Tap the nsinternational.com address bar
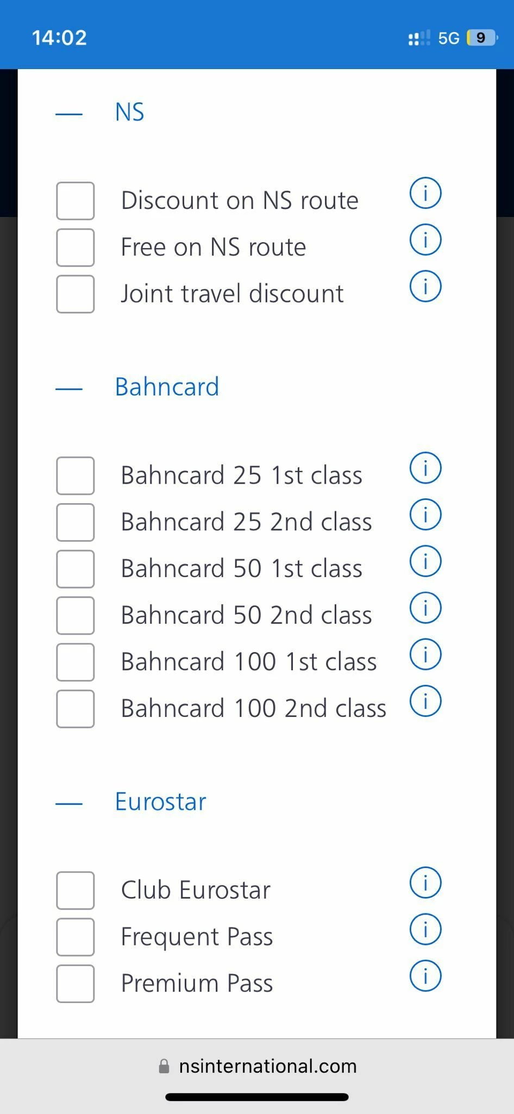The image size is (514, 1114). click(x=257, y=1066)
